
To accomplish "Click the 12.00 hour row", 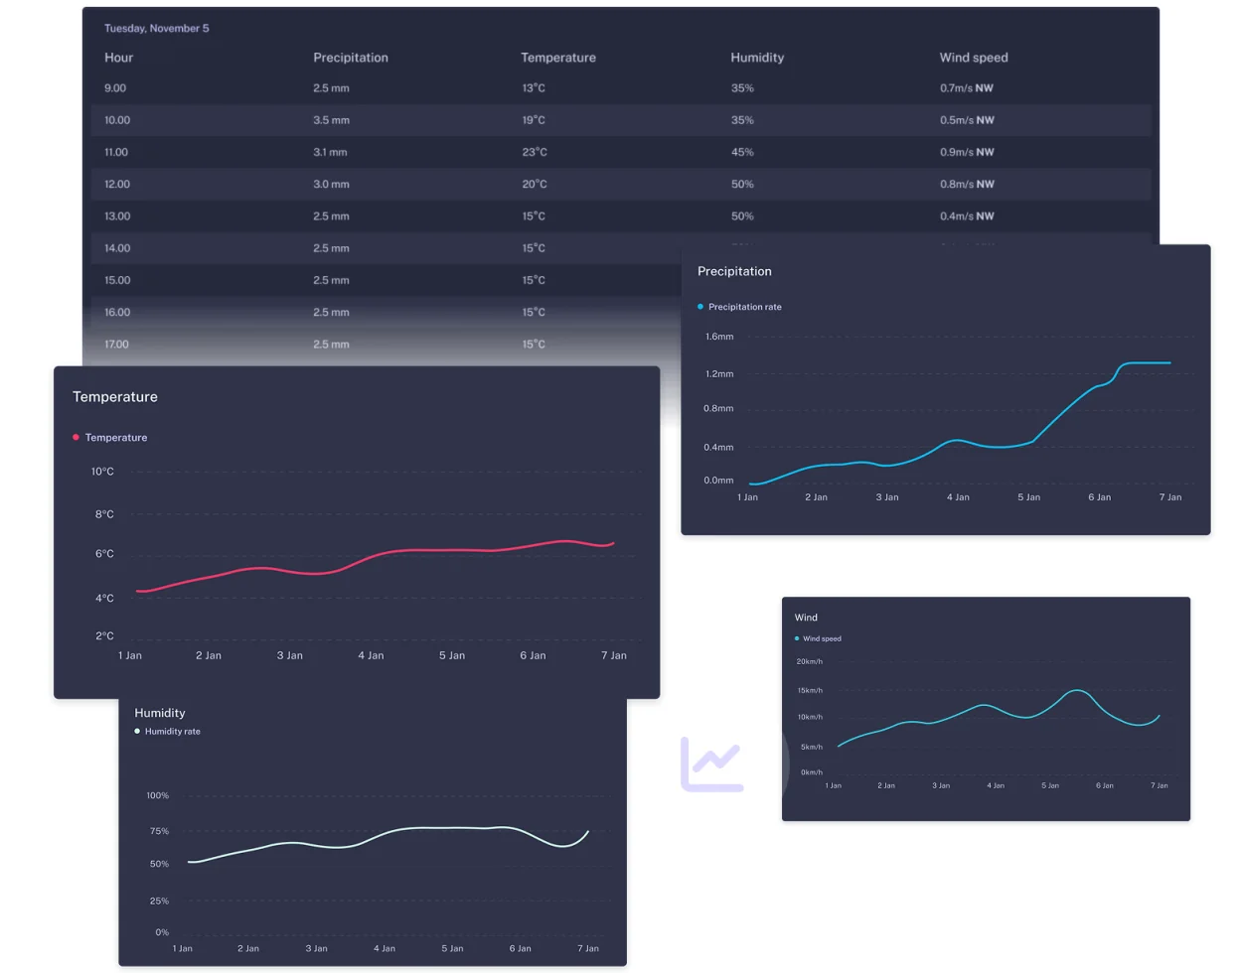I will (621, 184).
